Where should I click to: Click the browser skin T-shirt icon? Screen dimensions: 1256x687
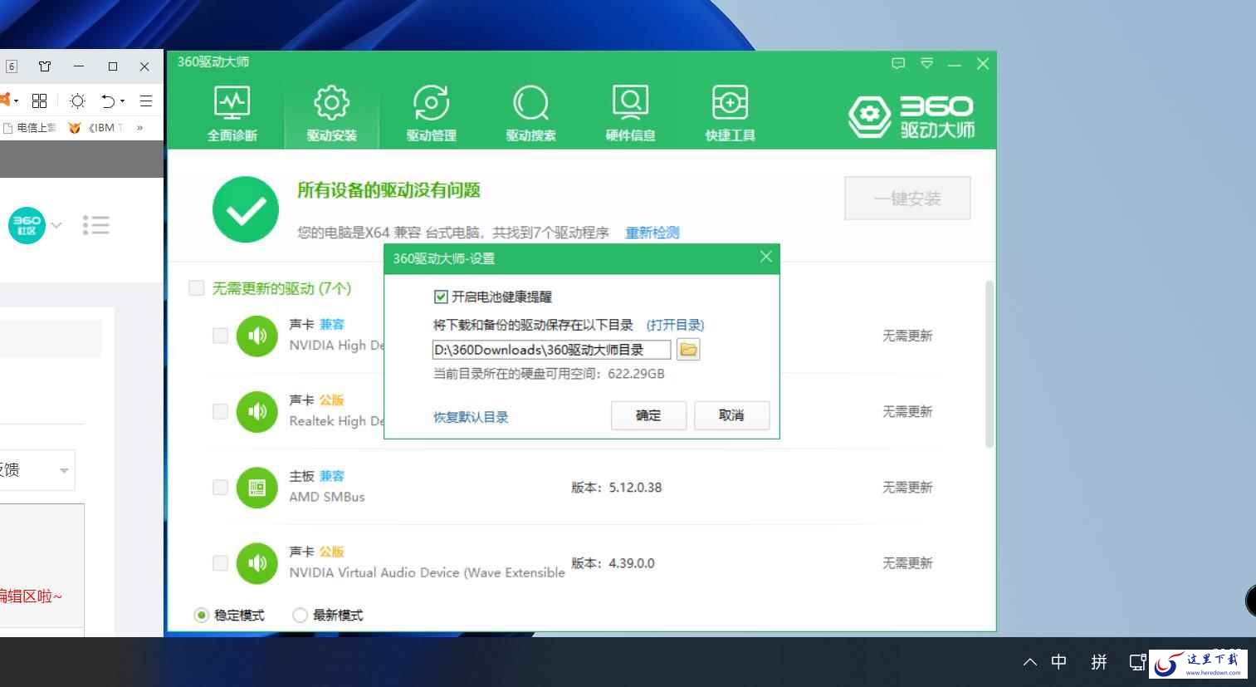coord(45,66)
